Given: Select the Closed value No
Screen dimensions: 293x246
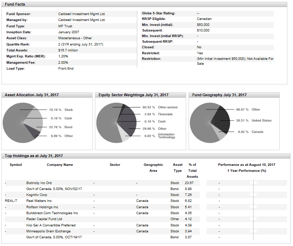Looking at the screenshot, I should point(199,47).
